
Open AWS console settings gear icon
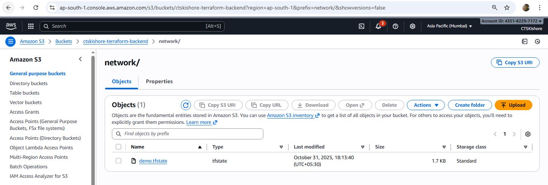click(413, 26)
